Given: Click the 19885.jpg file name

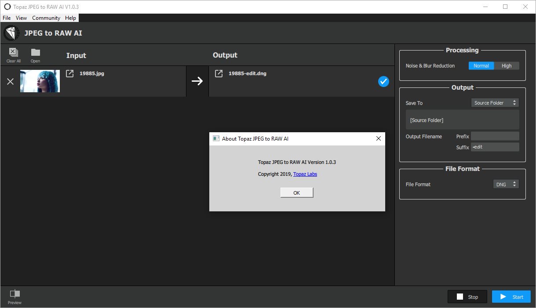Looking at the screenshot, I should (92, 73).
